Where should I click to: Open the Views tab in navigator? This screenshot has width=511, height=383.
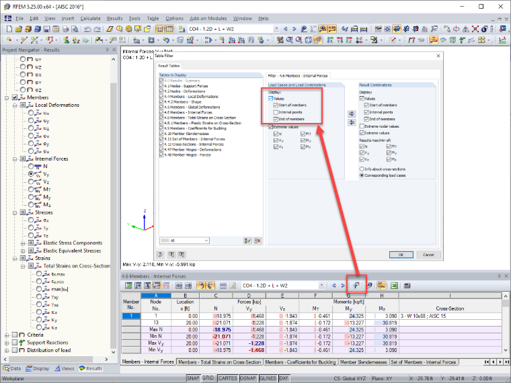pos(64,369)
